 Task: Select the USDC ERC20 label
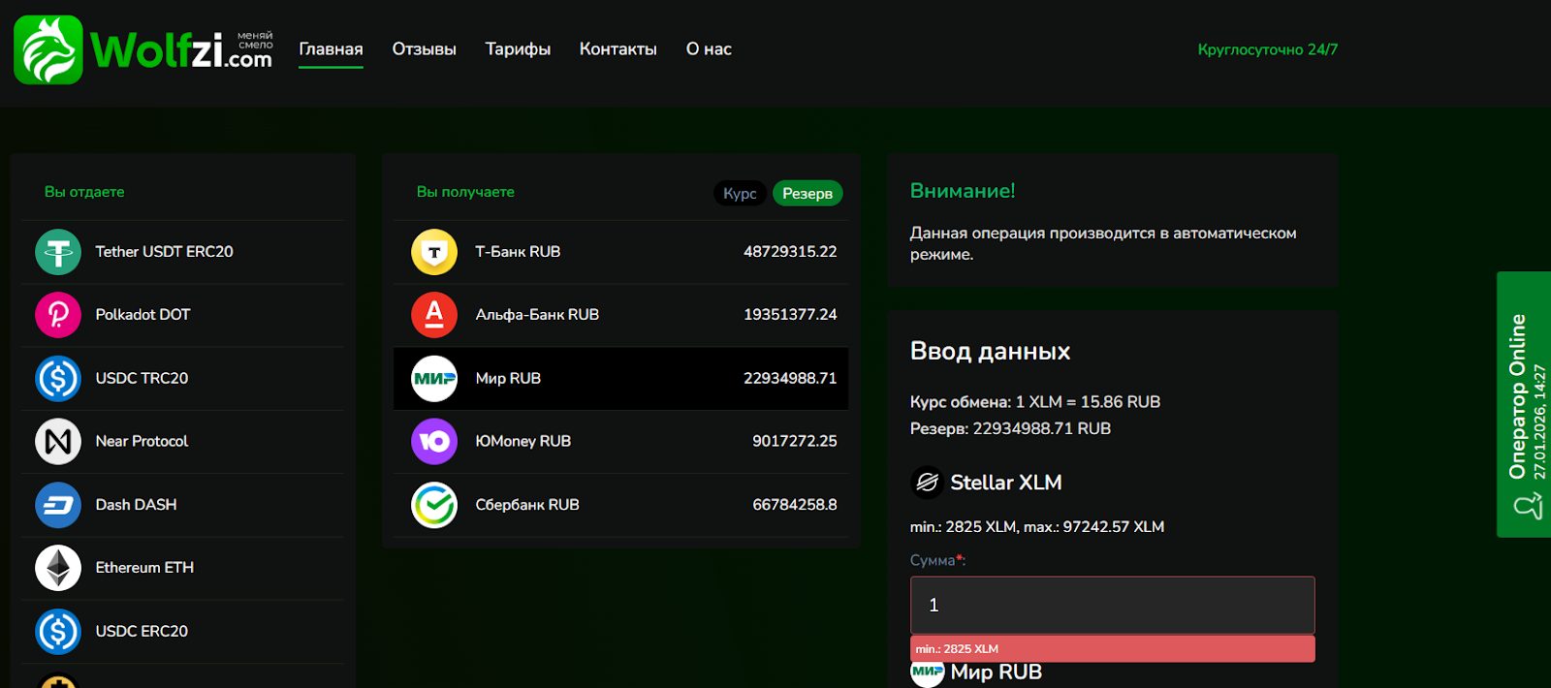142,631
